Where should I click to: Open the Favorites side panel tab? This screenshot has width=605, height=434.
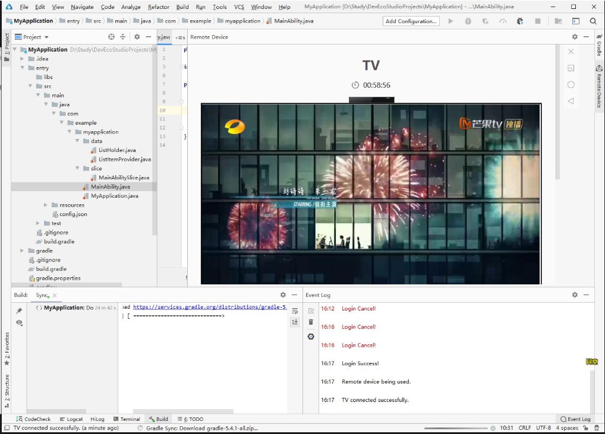pyautogui.click(x=7, y=349)
